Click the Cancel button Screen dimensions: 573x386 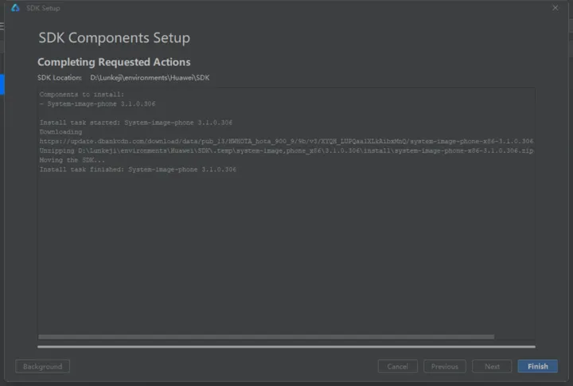coord(398,366)
